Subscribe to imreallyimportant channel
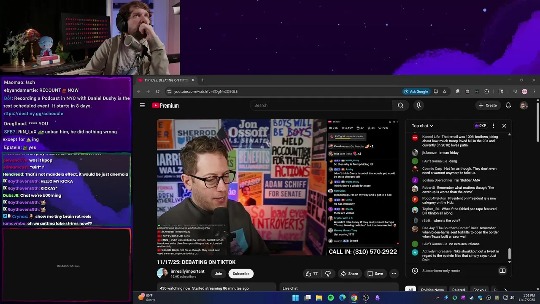 click(x=241, y=274)
